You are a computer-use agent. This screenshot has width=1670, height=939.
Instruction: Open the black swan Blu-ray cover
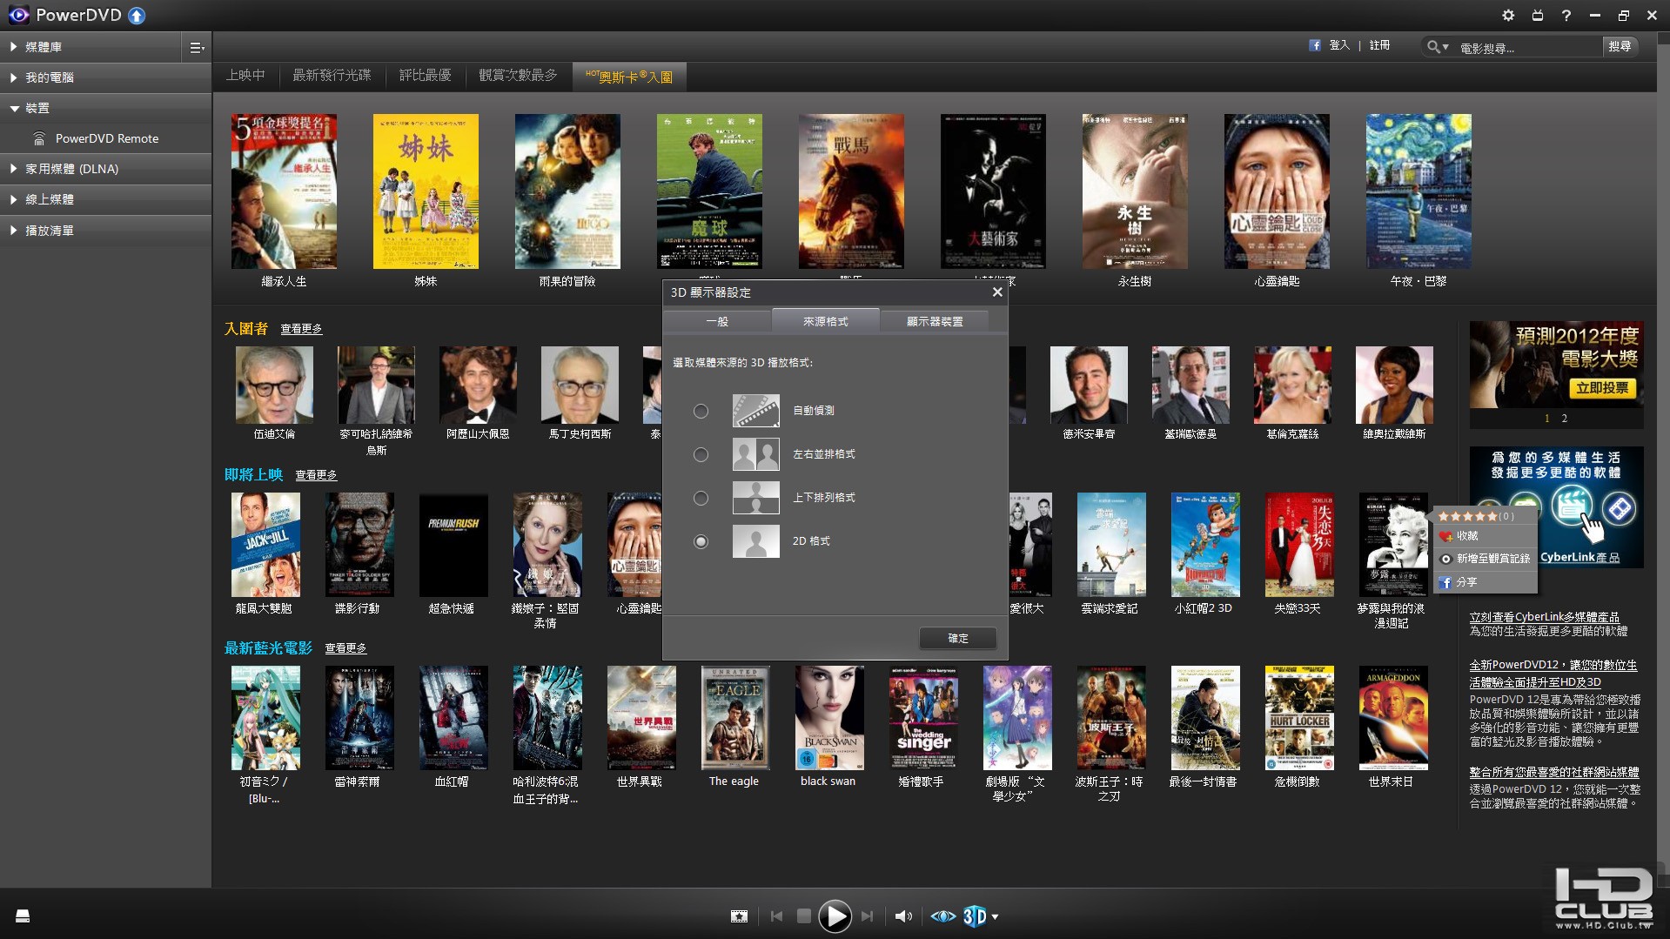tap(828, 718)
